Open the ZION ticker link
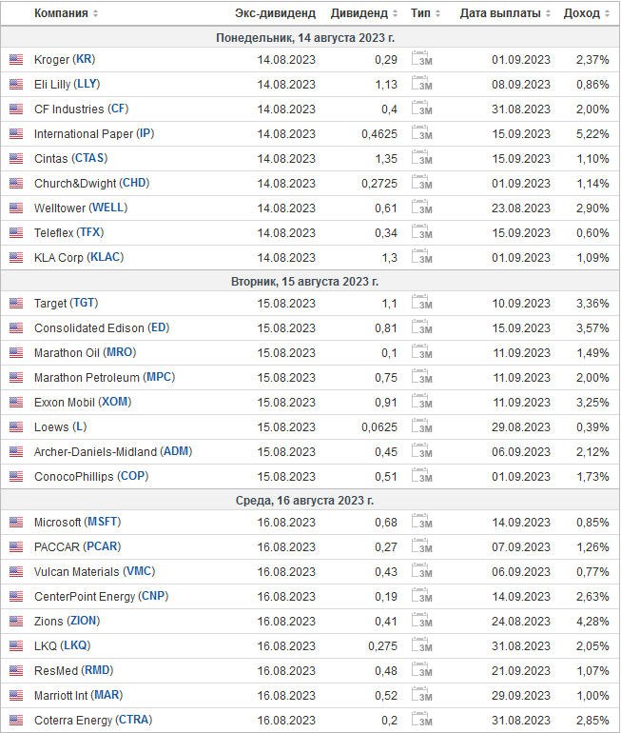Viewport: 621px width, 733px height. pyautogui.click(x=83, y=621)
